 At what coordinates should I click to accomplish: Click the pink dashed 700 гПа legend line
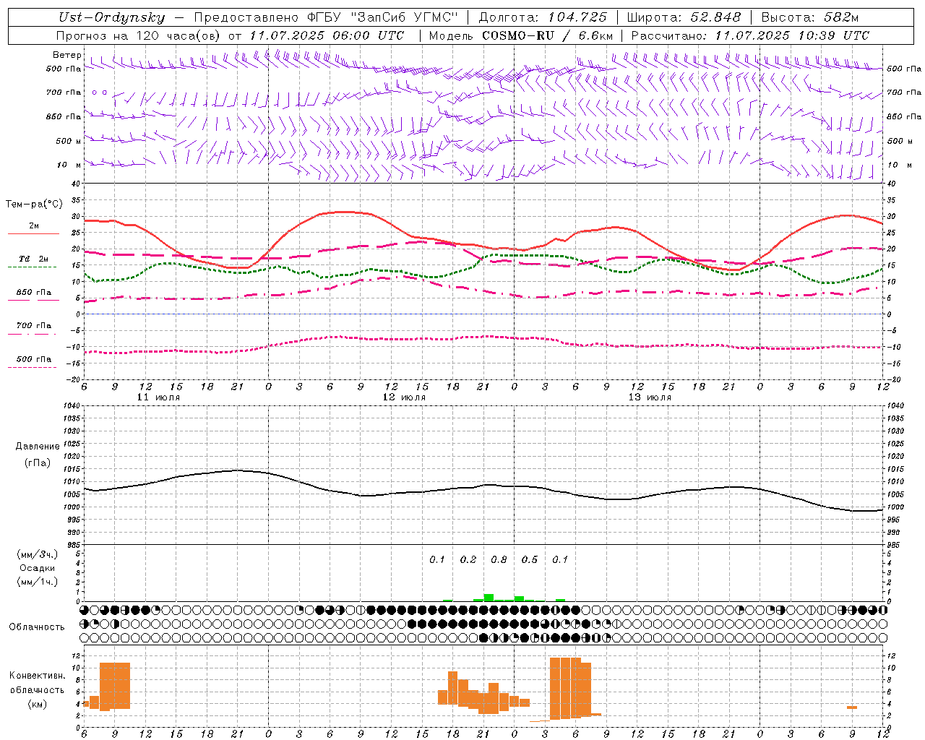tap(32, 334)
